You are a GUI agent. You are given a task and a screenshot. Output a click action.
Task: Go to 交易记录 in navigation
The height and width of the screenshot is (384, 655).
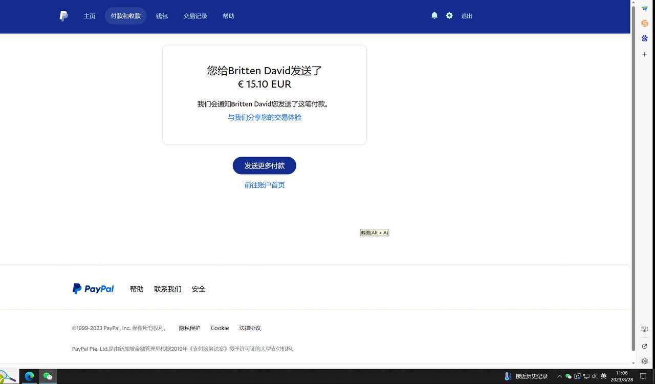pyautogui.click(x=195, y=16)
